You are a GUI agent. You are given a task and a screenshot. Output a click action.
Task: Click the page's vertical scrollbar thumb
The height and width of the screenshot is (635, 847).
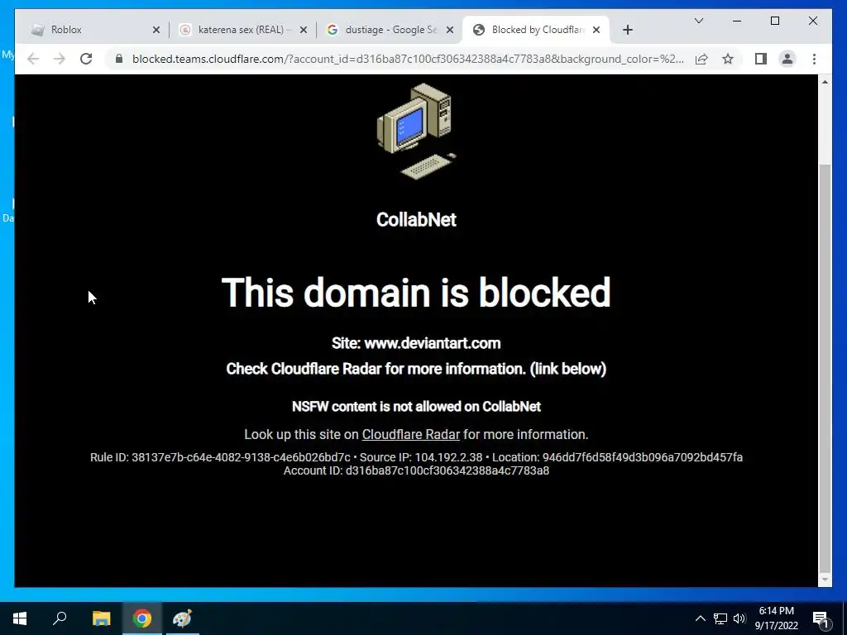coord(825,367)
